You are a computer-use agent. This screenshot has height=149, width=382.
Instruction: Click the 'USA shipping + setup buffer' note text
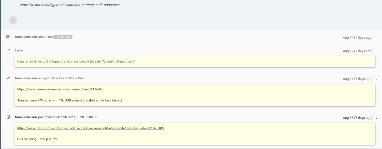37,139
